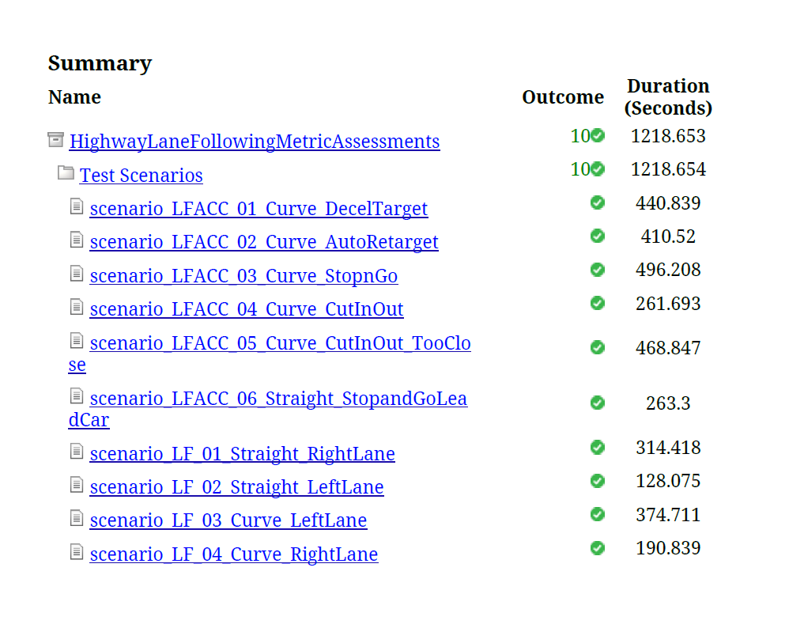Image resolution: width=789 pixels, height=628 pixels.
Task: Open the scenario_LF_02_Straight_LeftLane link
Action: pyautogui.click(x=236, y=487)
